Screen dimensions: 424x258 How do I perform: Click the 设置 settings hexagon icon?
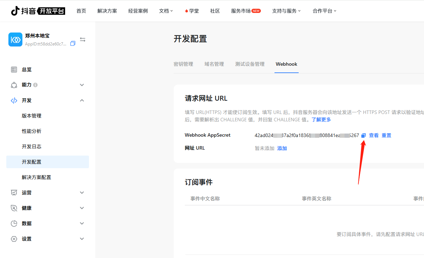coord(14,239)
